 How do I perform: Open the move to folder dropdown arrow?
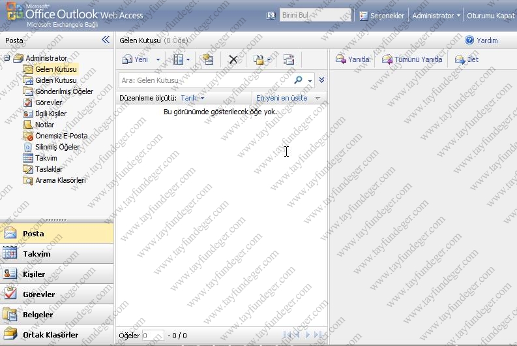tap(269, 60)
